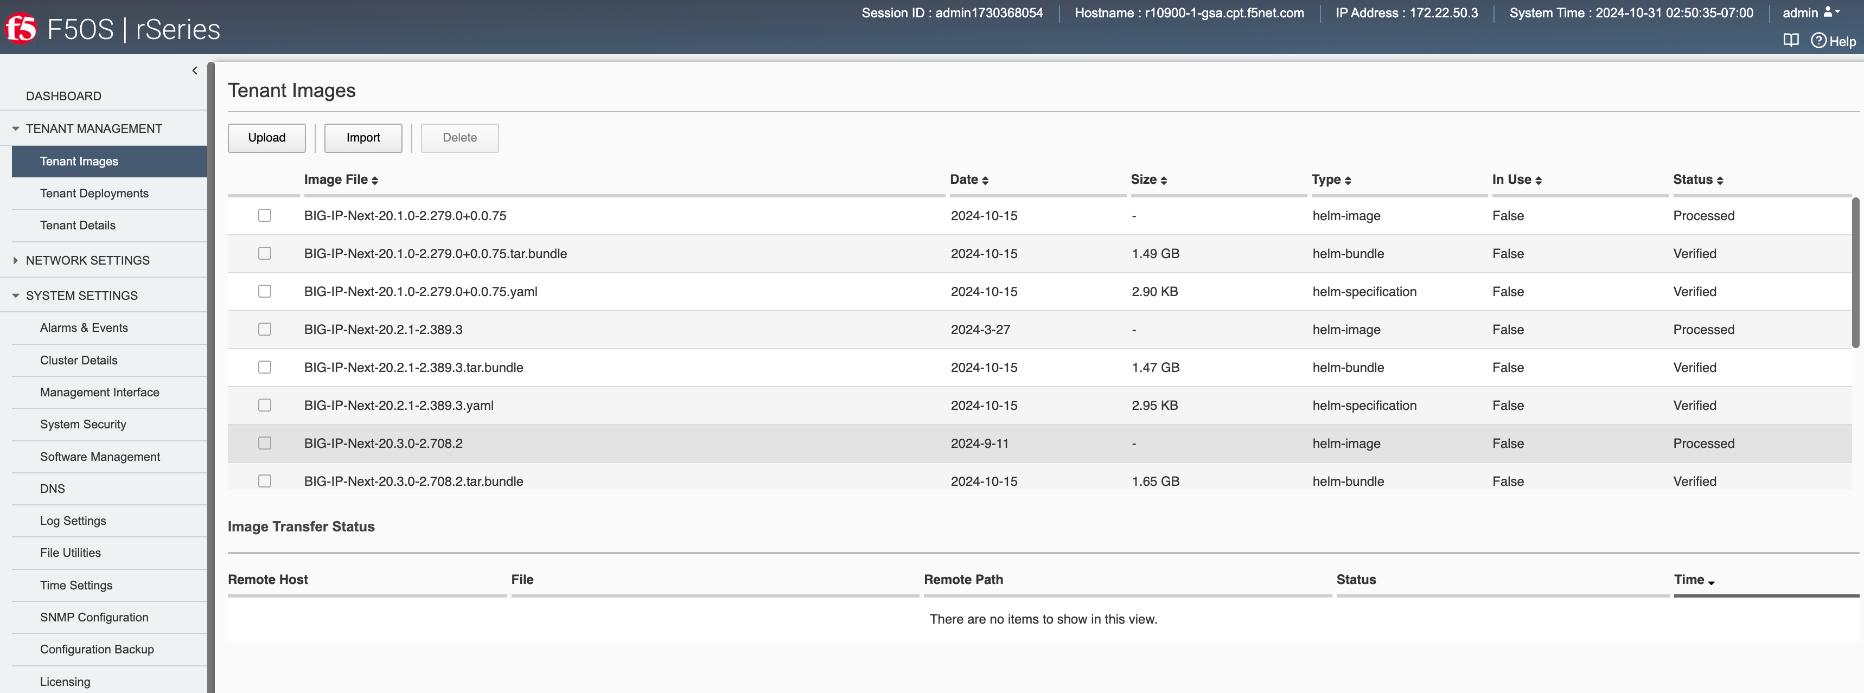Click the F5OS | rSeries title text
The height and width of the screenshot is (693, 1864).
134,29
